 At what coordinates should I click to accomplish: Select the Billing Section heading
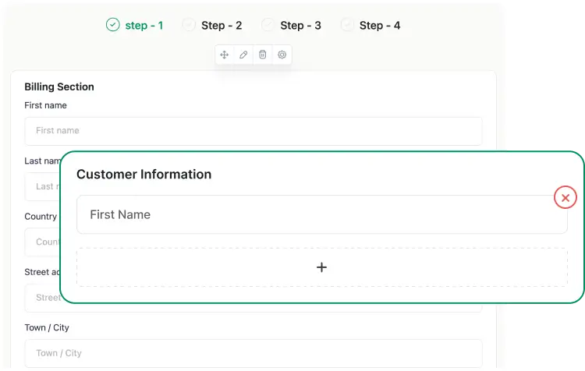59,87
